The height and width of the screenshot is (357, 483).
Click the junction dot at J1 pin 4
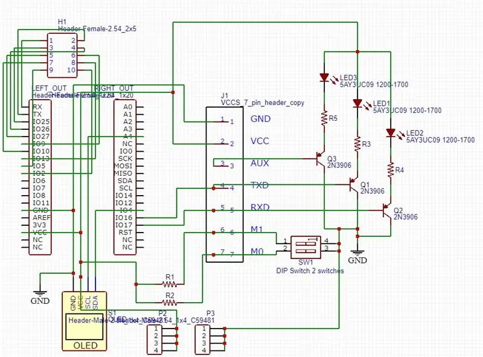pos(214,188)
